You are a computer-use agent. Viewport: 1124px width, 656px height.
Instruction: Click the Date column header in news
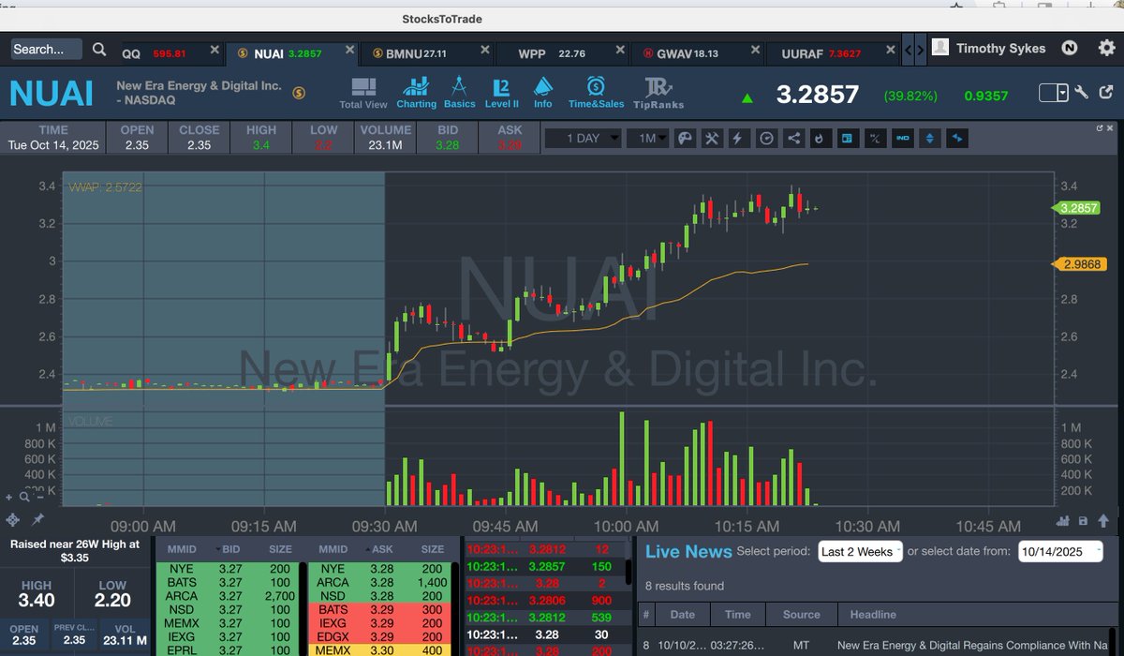(682, 615)
